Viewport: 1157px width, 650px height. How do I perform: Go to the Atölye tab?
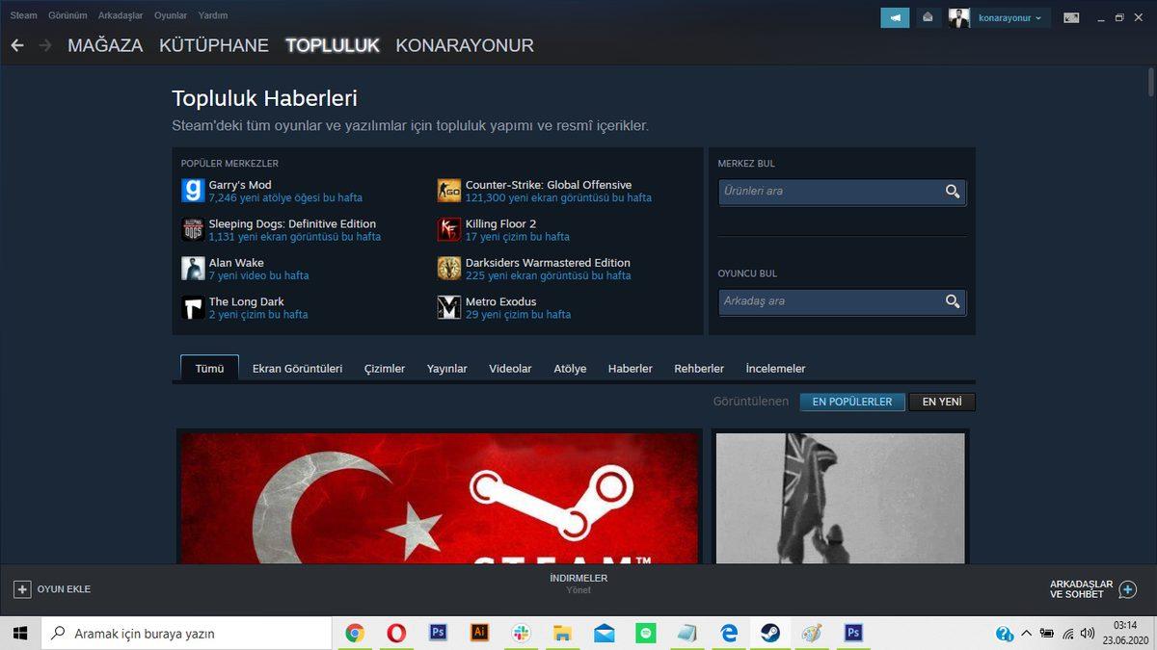(x=569, y=368)
